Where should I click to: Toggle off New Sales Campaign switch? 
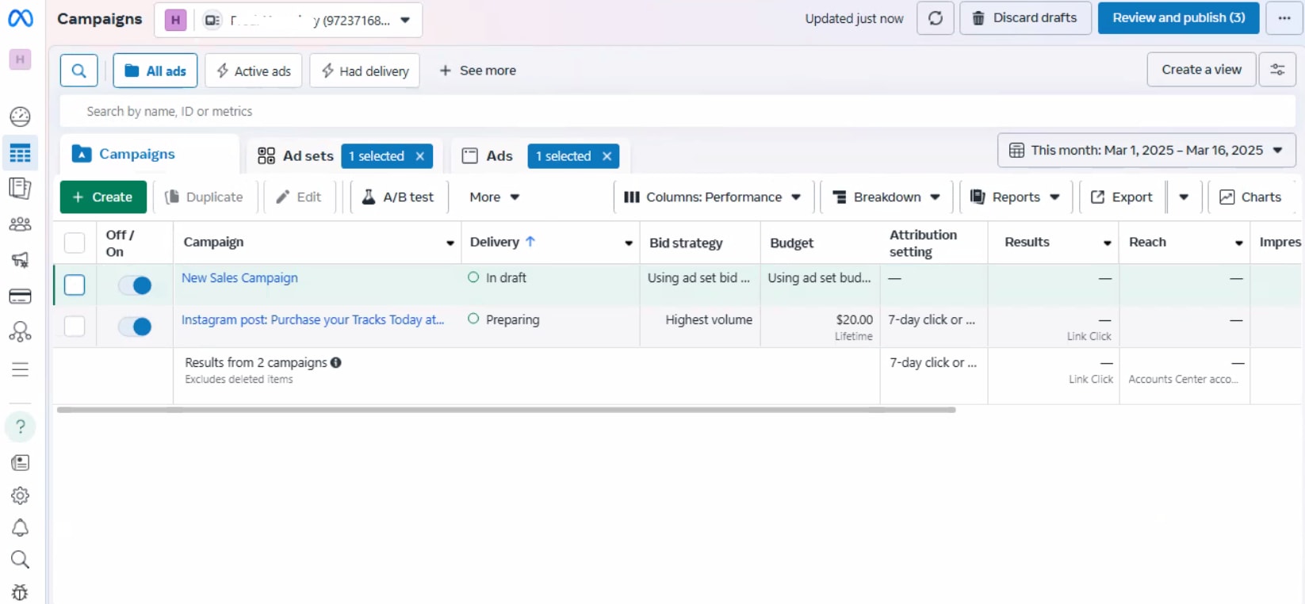[x=135, y=285]
